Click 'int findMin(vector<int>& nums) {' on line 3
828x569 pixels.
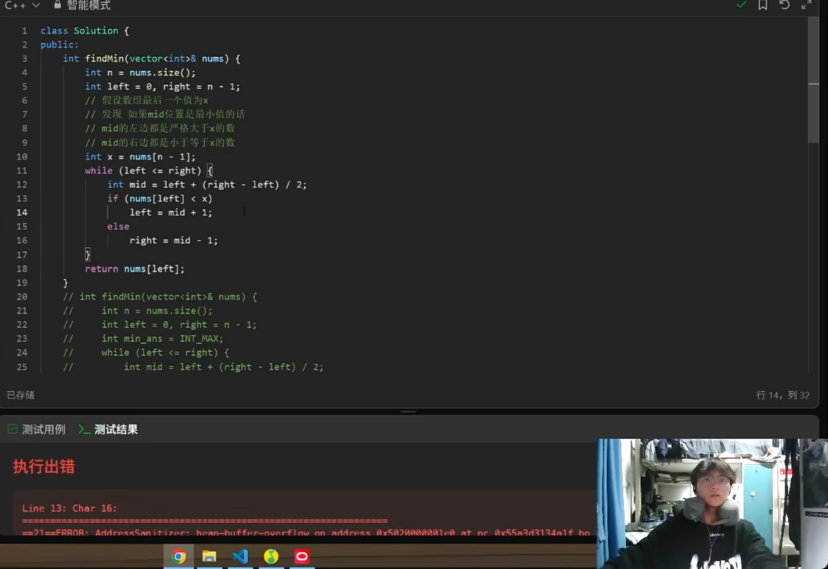point(152,58)
